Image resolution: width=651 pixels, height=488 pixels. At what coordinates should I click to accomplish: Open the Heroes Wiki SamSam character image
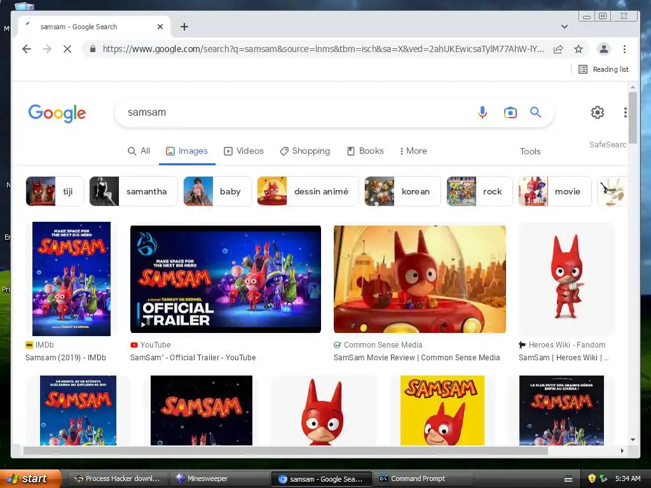[566, 279]
